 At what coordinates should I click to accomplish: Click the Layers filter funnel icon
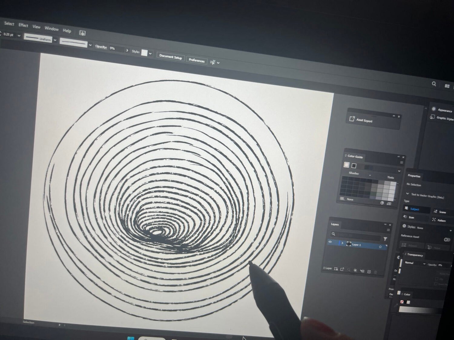click(385, 239)
